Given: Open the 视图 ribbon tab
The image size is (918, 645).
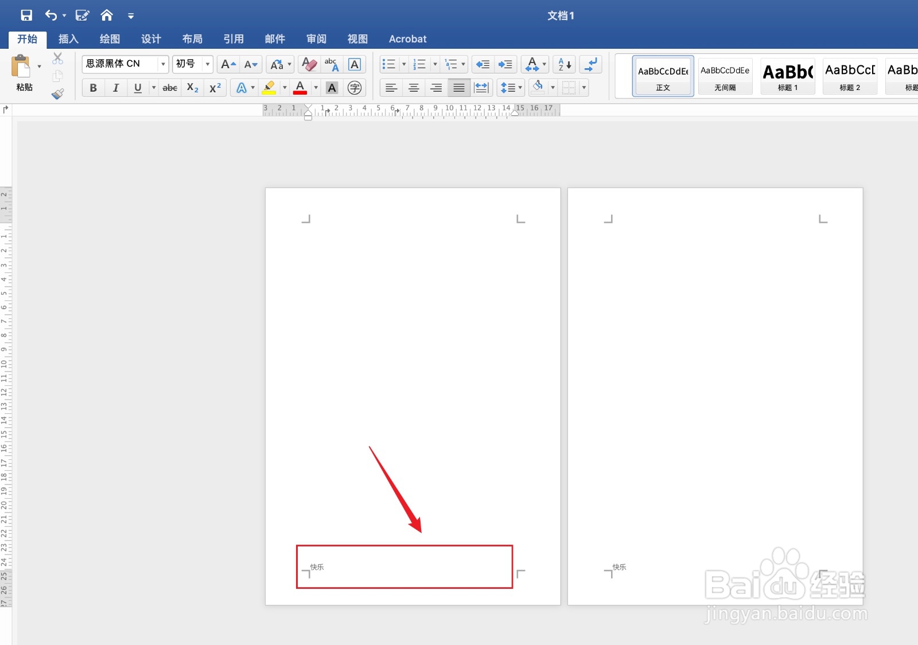Looking at the screenshot, I should [357, 39].
